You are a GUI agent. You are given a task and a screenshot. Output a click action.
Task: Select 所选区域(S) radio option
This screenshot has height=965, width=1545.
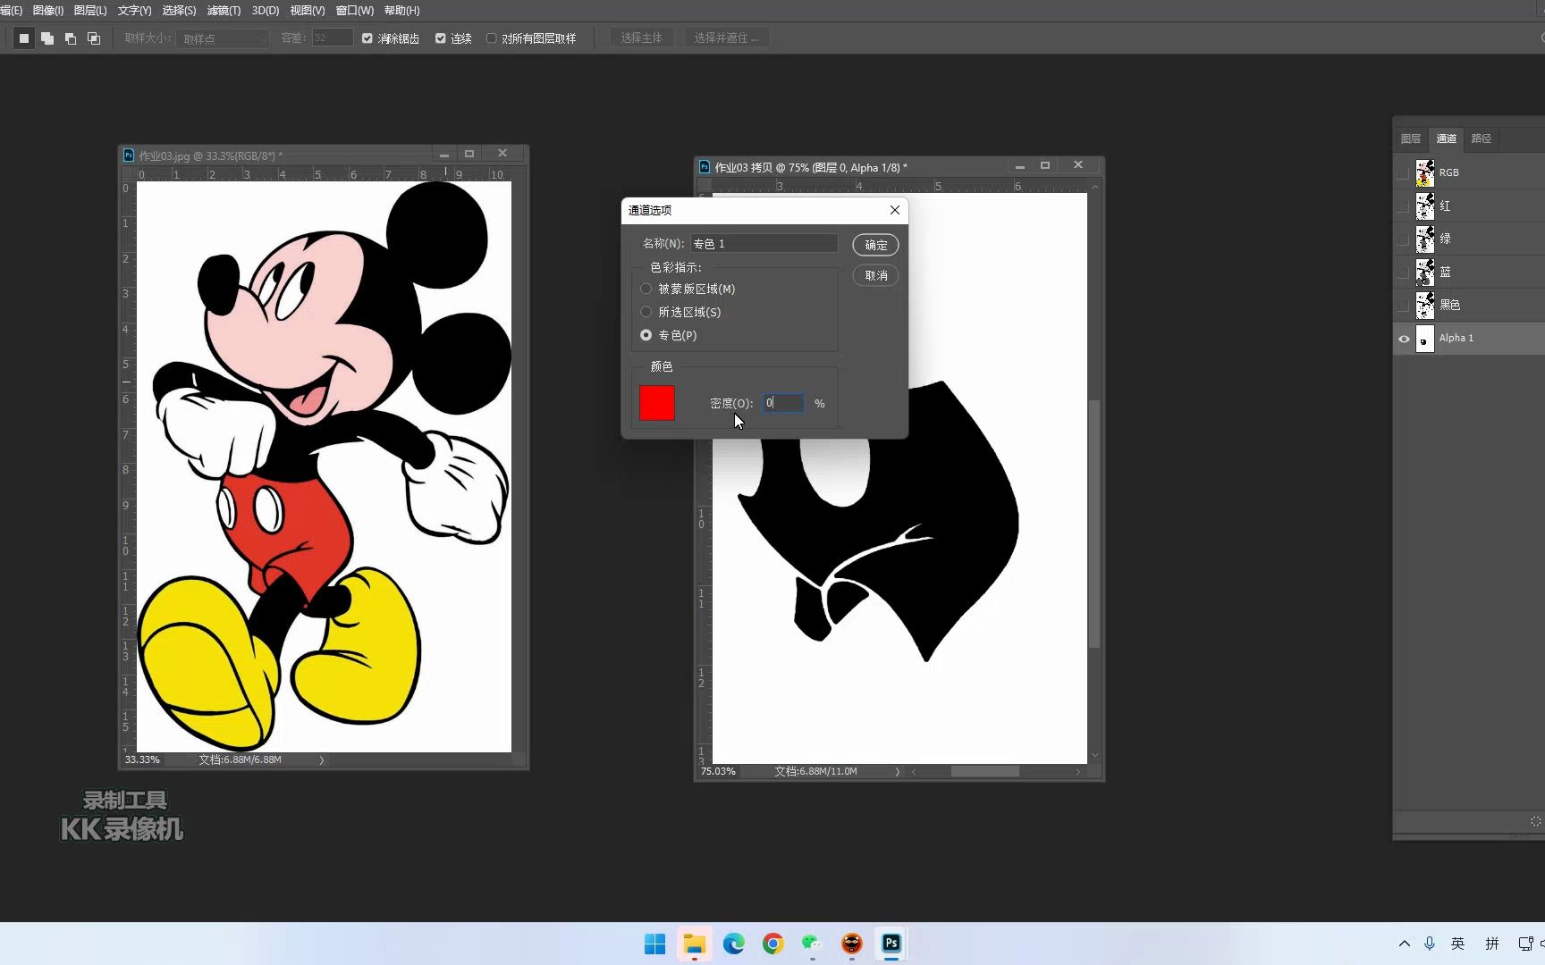click(646, 312)
